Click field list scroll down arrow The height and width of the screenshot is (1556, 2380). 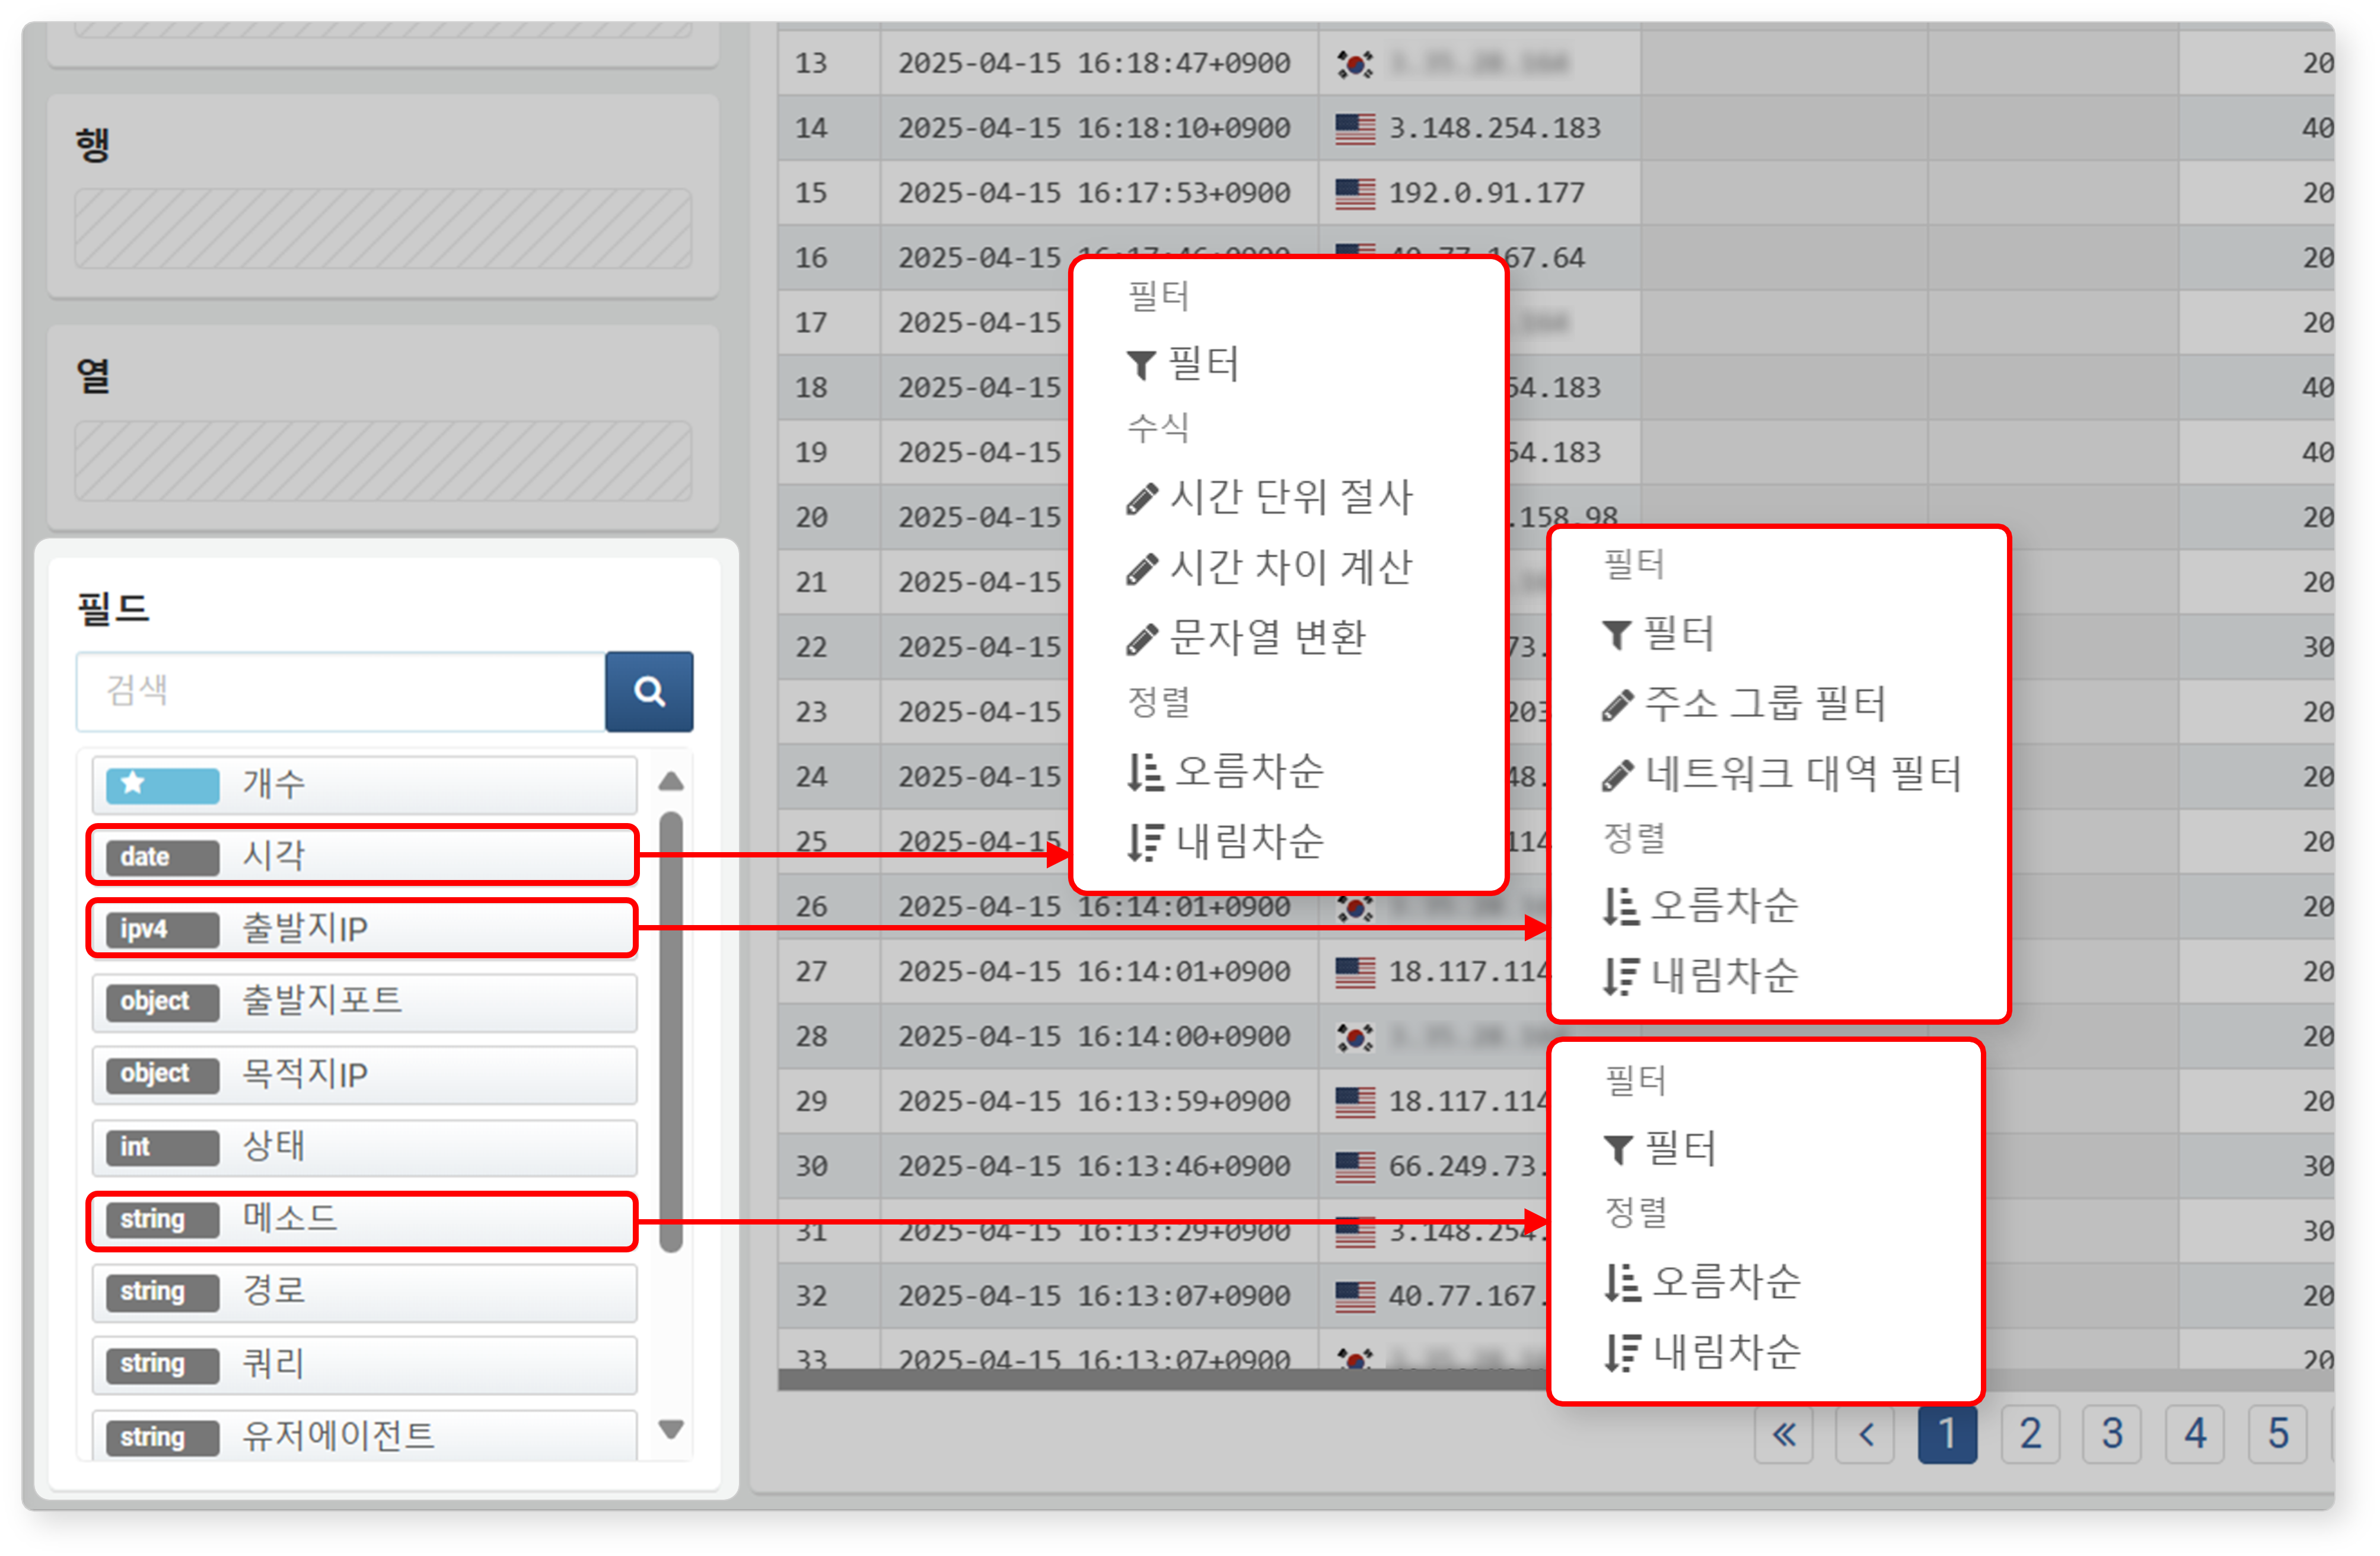(671, 1429)
